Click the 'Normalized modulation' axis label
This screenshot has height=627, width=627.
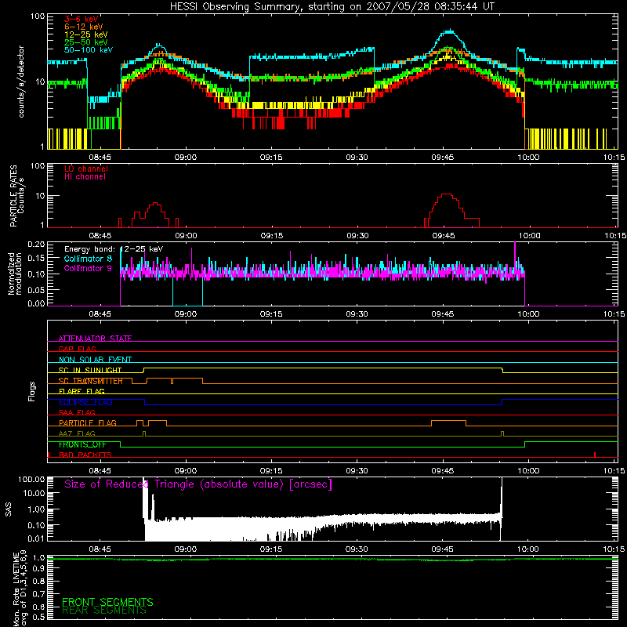pos(14,274)
